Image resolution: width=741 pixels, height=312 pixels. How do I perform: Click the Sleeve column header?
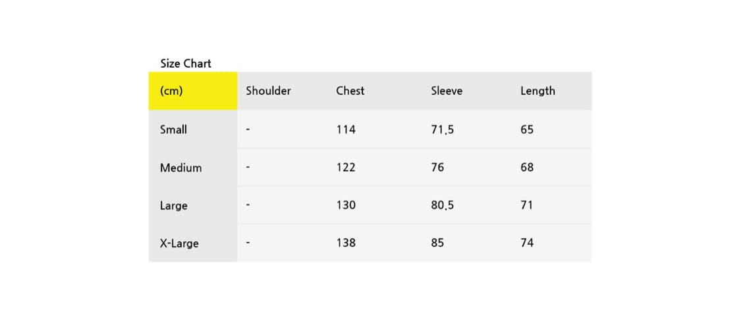tap(447, 91)
